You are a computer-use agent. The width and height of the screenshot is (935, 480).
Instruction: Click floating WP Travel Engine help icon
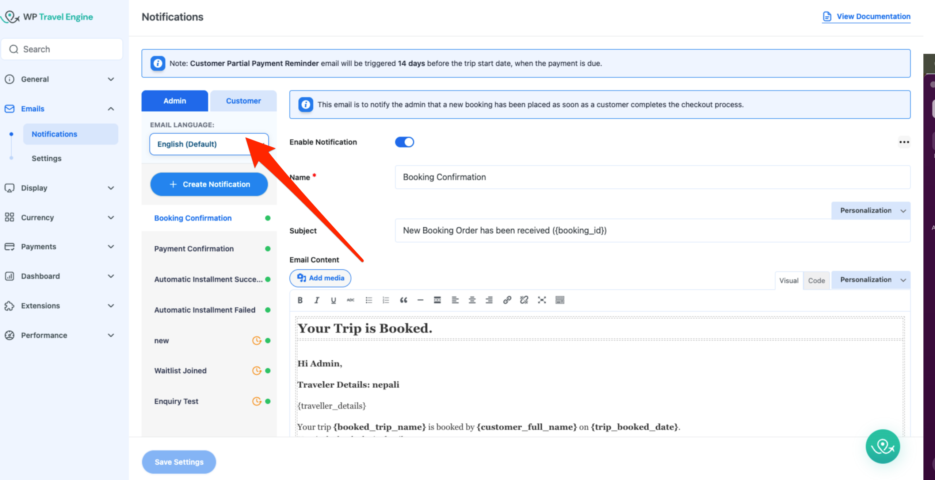[882, 446]
